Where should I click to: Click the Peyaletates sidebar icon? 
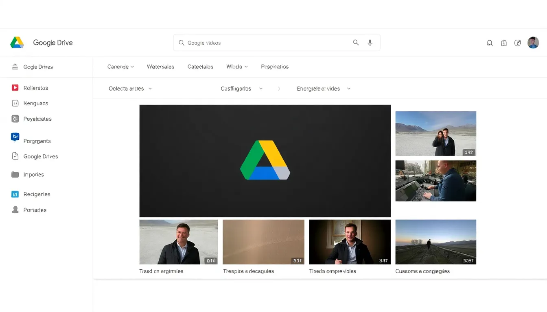click(15, 119)
